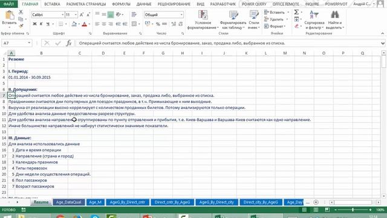
Task: Click the cell borders icon
Action: 60,24
